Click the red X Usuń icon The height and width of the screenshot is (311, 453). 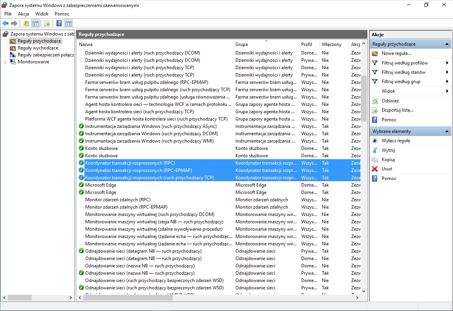coord(375,169)
